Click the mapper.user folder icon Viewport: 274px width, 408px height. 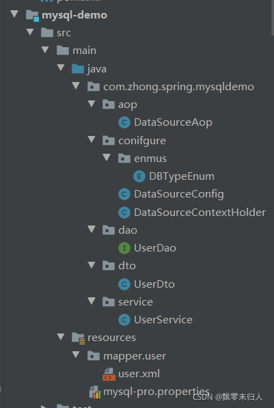pyautogui.click(x=94, y=355)
